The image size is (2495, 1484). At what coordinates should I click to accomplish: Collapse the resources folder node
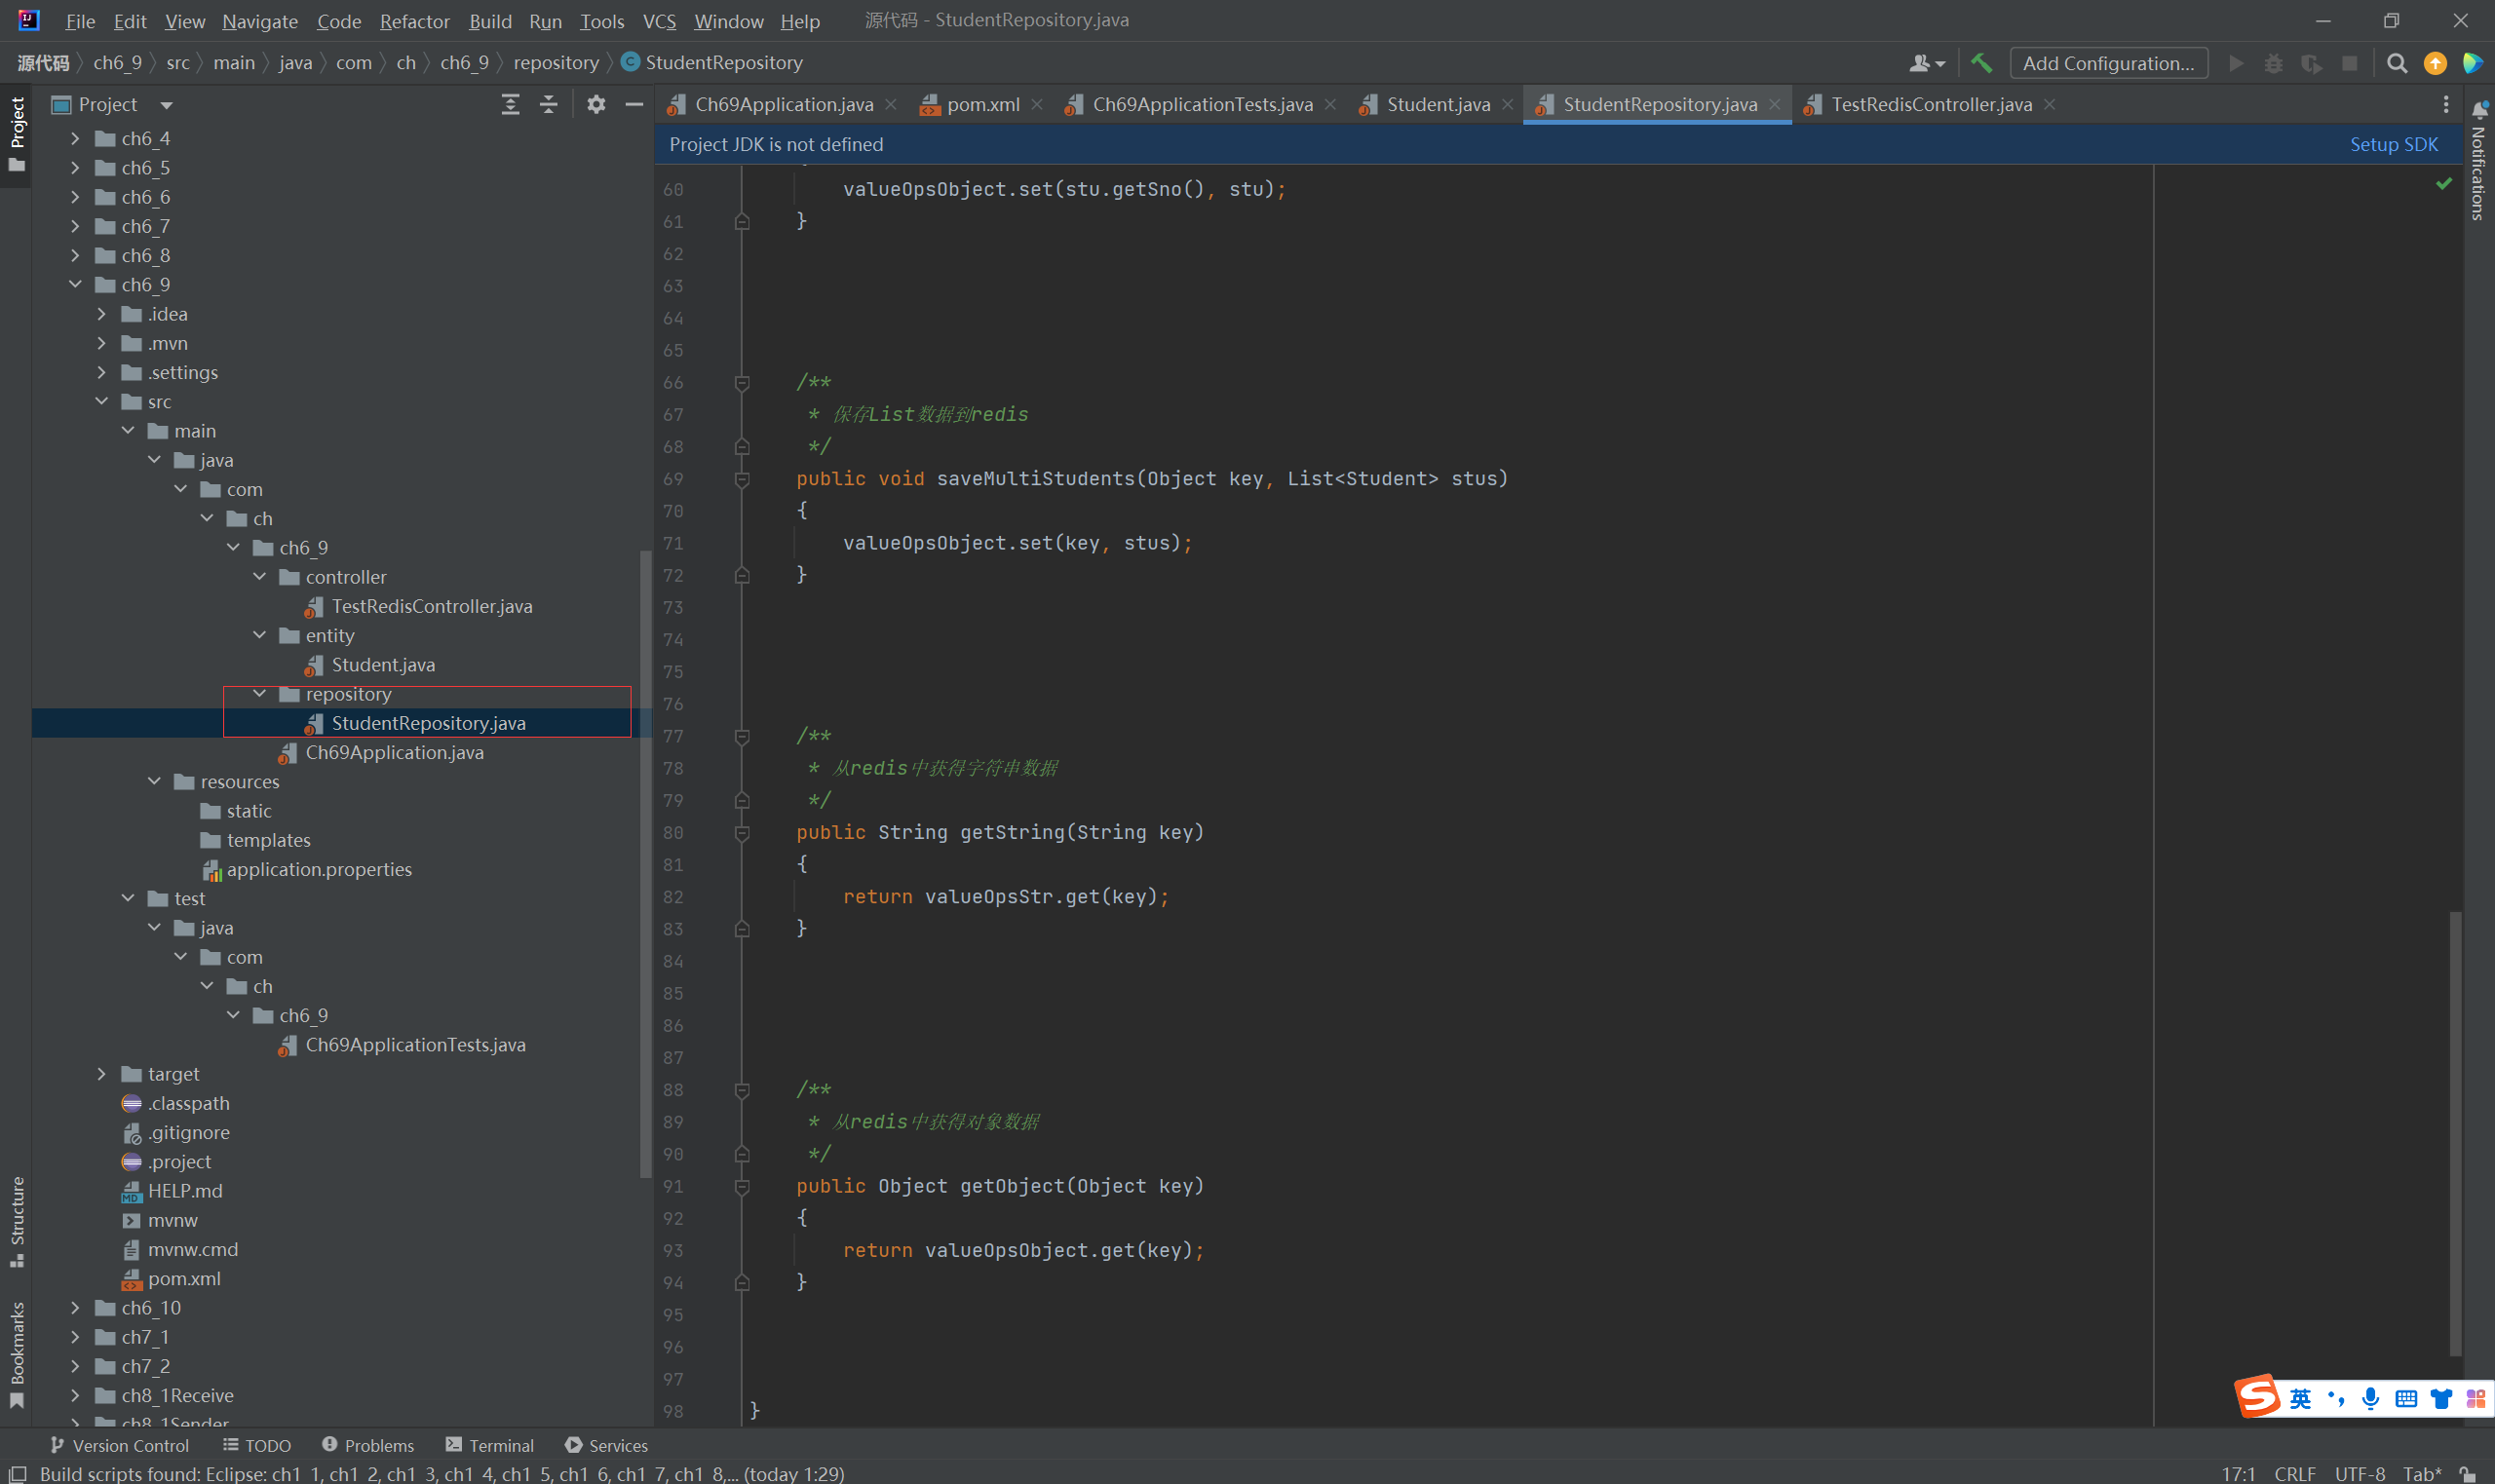click(154, 781)
